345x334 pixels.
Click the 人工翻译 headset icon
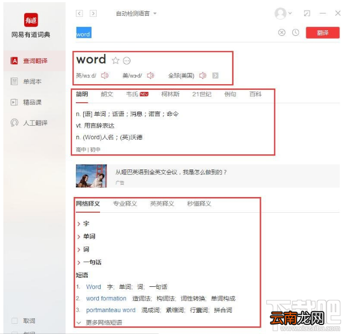[14, 122]
